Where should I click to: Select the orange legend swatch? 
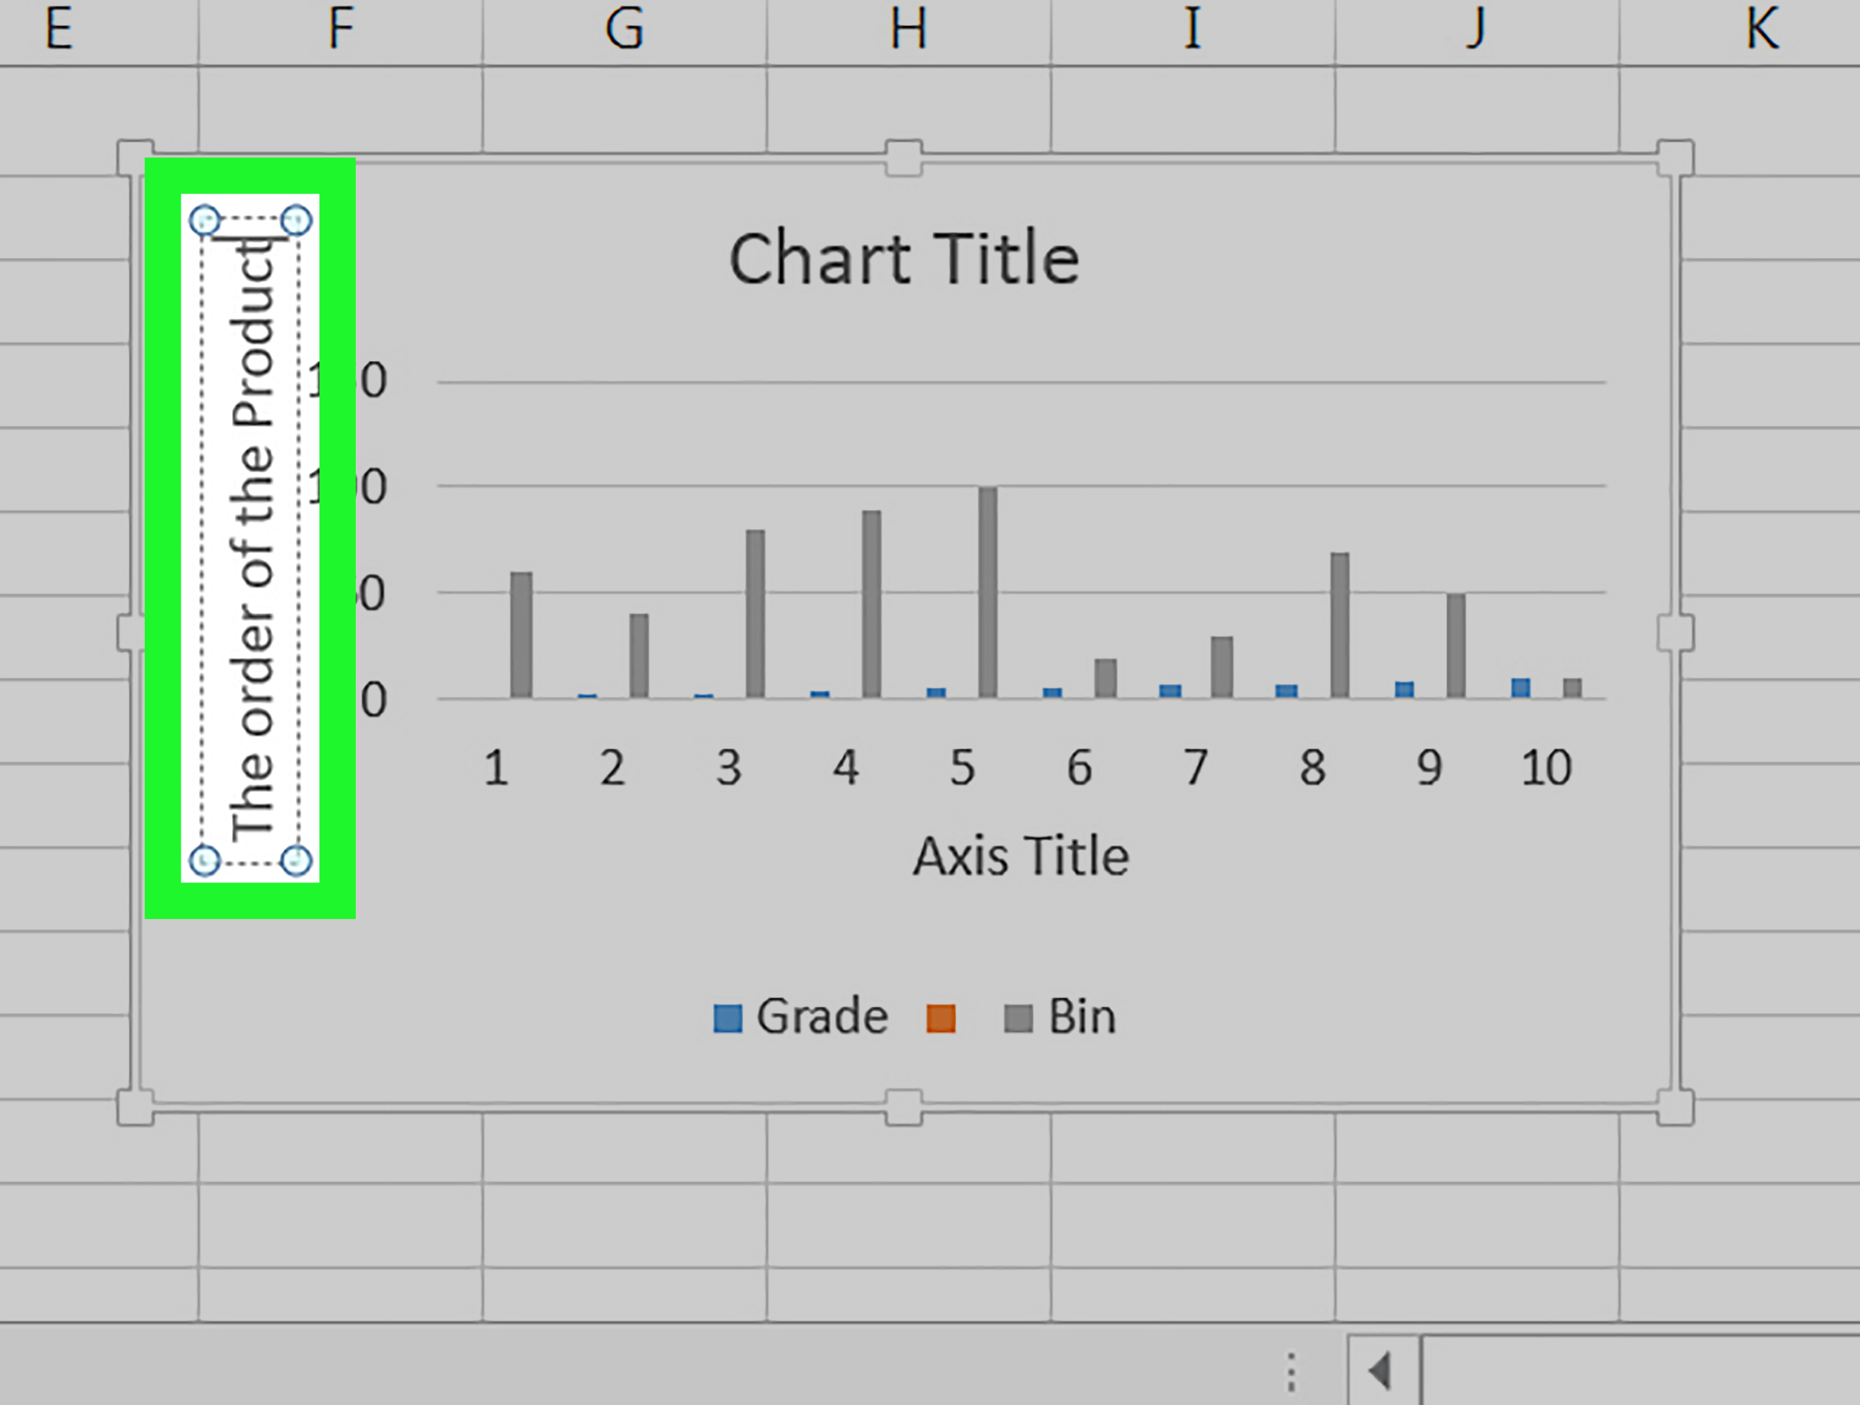[x=941, y=1018]
